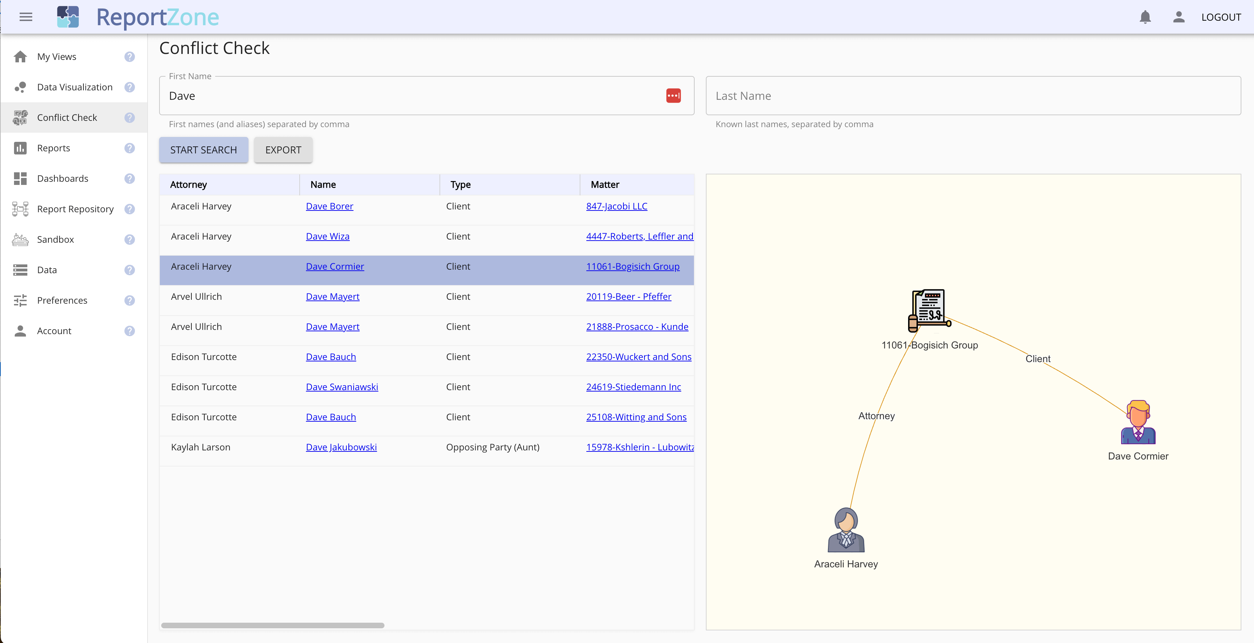Click the LOGOUT button
The width and height of the screenshot is (1254, 643).
1221,17
